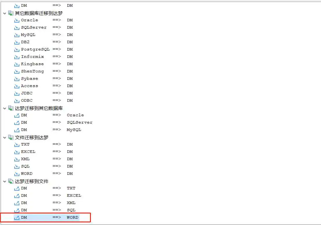321x225 pixels.
Task: Select the highlighted DM ==> WORD row
Action: (47, 217)
